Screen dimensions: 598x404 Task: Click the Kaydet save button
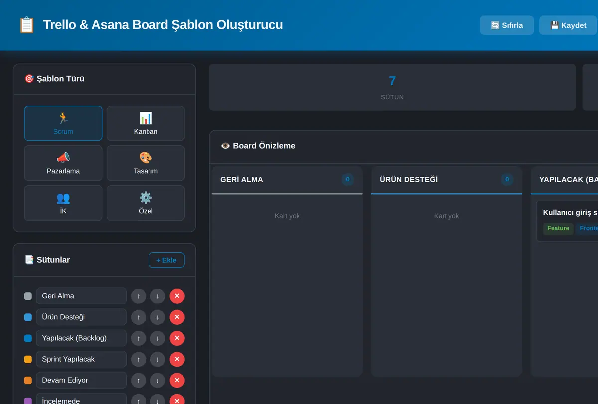pyautogui.click(x=568, y=25)
